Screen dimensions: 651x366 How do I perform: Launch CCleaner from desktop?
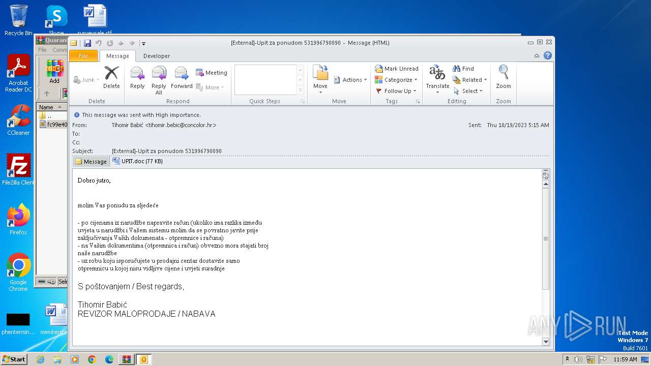(18, 120)
